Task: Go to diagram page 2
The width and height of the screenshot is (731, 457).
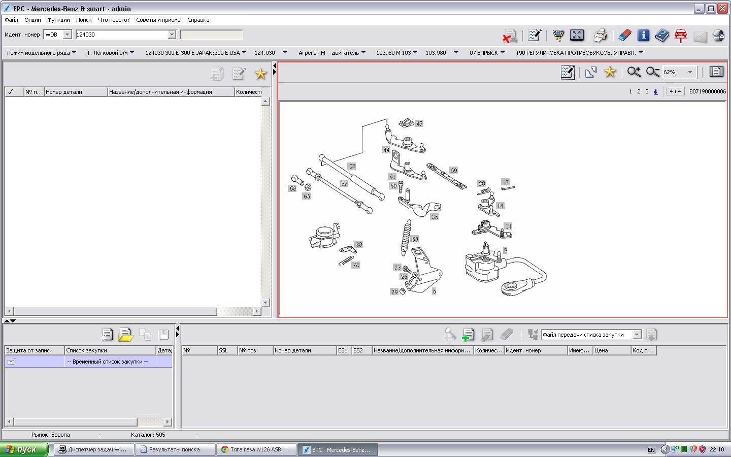Action: pyautogui.click(x=639, y=91)
